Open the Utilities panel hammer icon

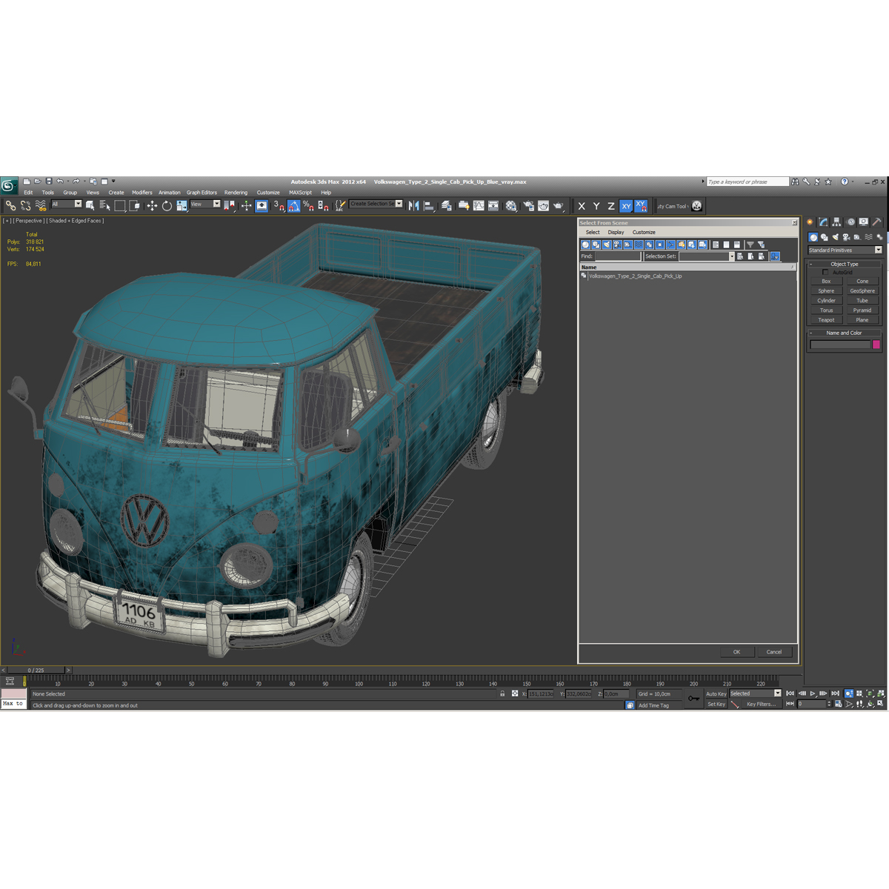[x=877, y=222]
